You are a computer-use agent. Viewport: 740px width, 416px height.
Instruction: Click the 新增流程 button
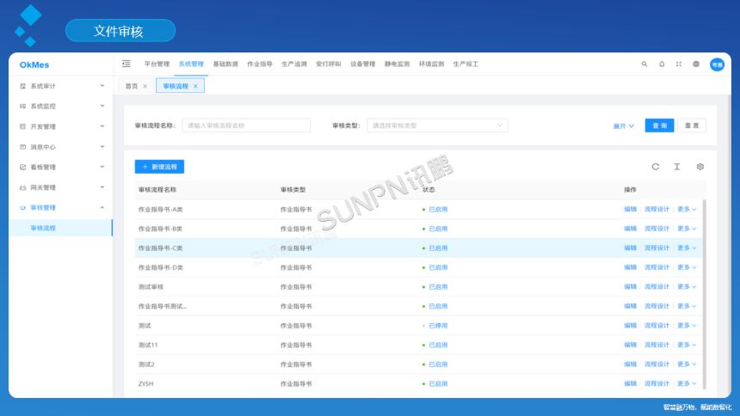click(159, 167)
